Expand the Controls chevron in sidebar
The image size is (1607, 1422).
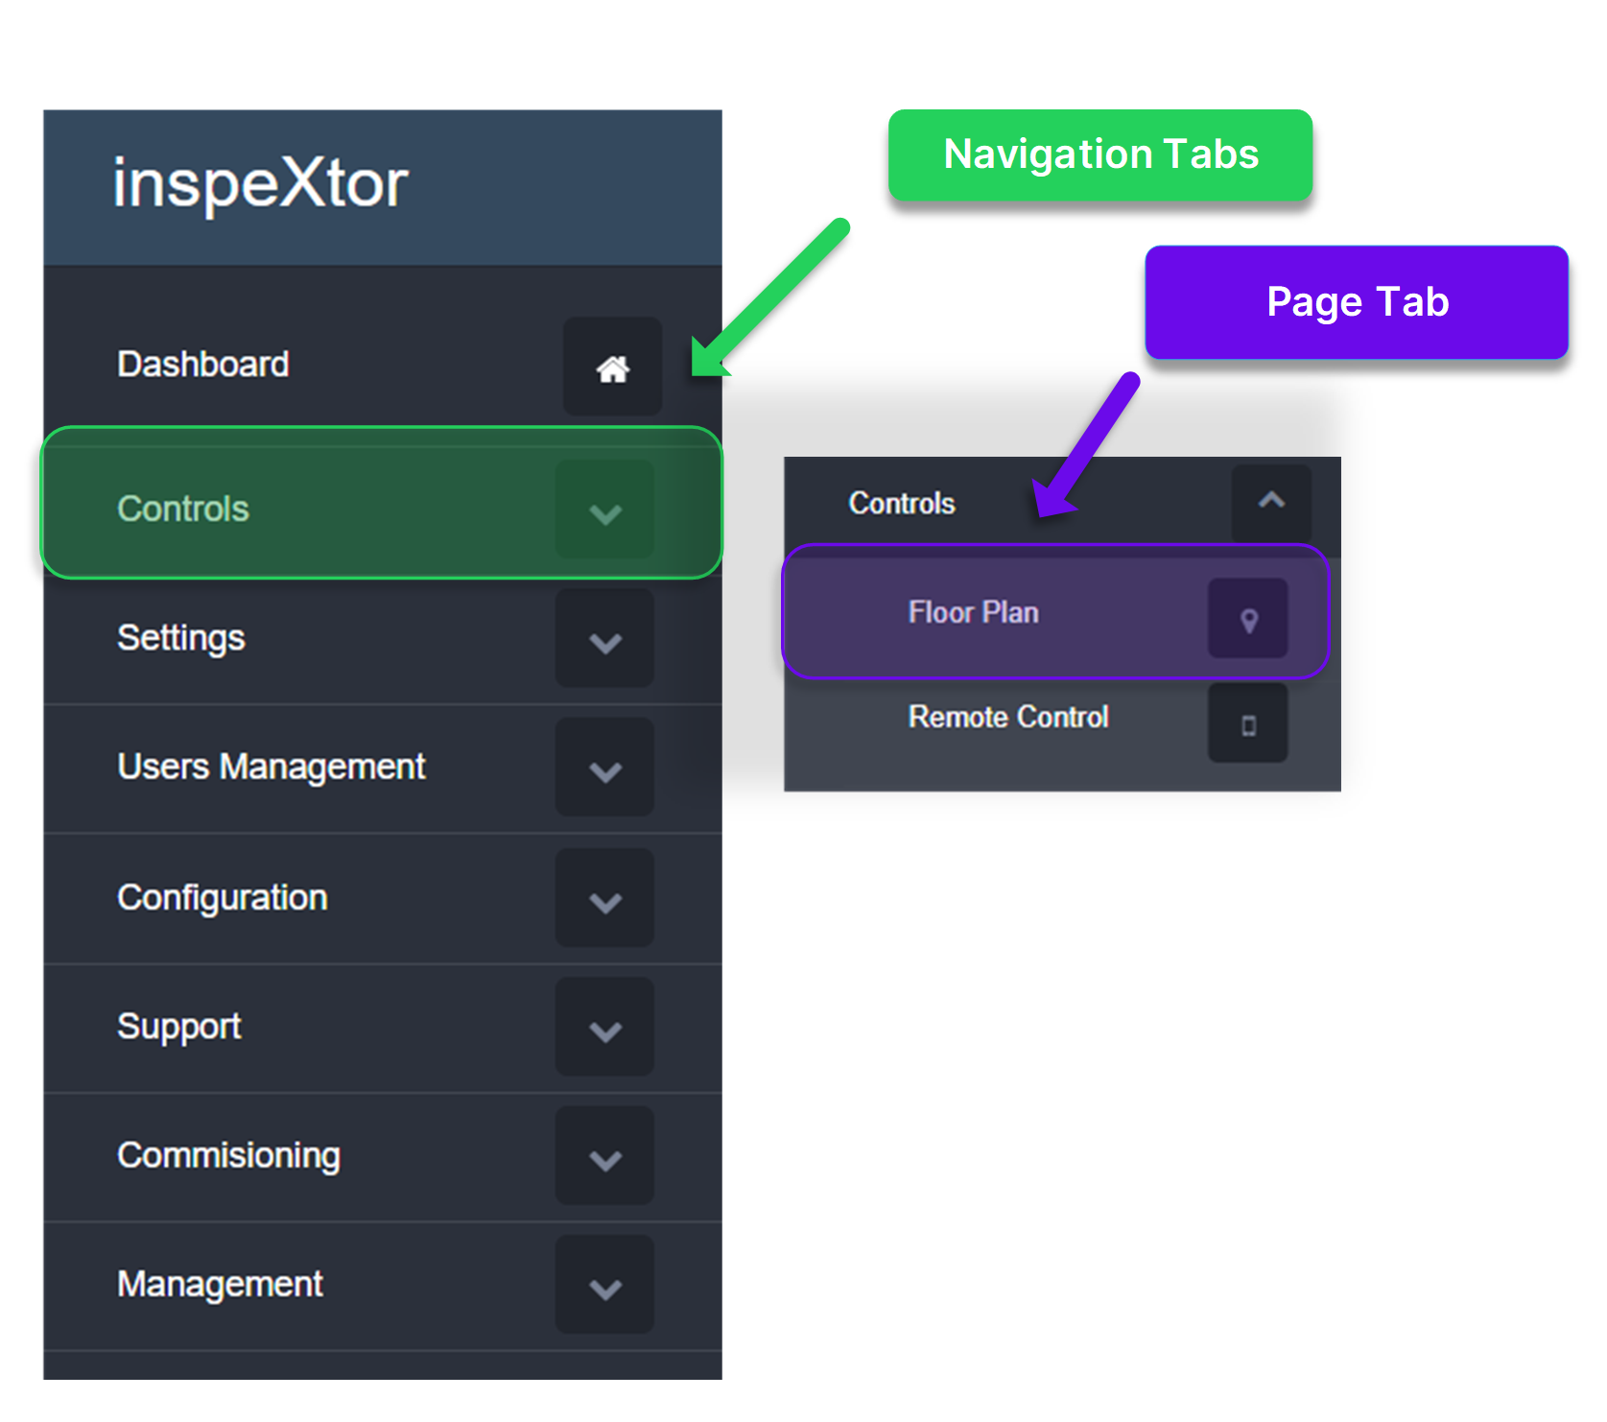pos(604,510)
